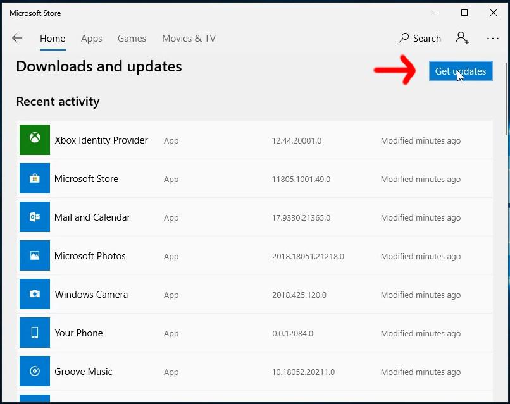Click the Microsoft Photos app icon
510x404 pixels.
tap(35, 255)
